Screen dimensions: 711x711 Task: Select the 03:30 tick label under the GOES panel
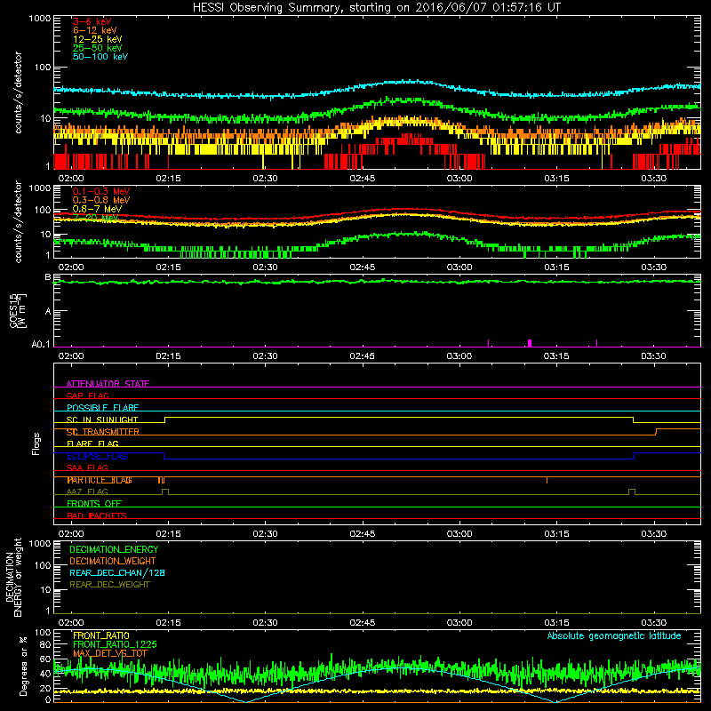click(x=653, y=356)
